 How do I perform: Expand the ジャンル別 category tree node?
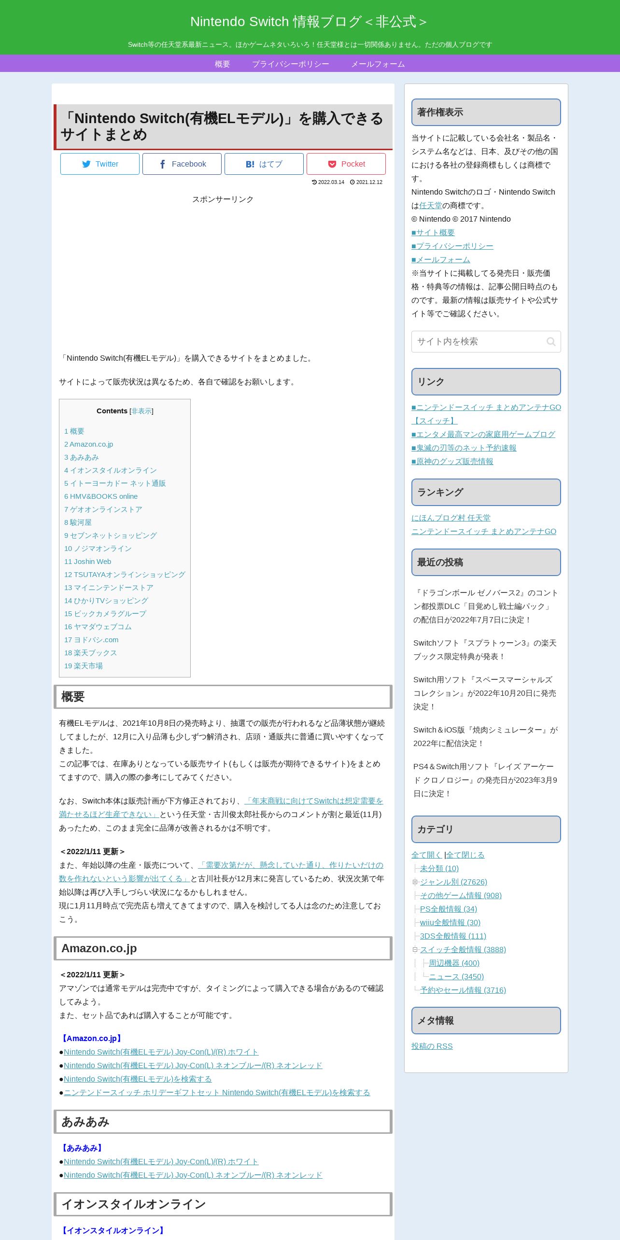[415, 882]
